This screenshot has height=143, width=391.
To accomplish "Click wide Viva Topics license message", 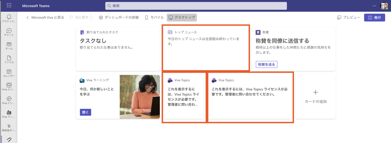I will (x=250, y=92).
